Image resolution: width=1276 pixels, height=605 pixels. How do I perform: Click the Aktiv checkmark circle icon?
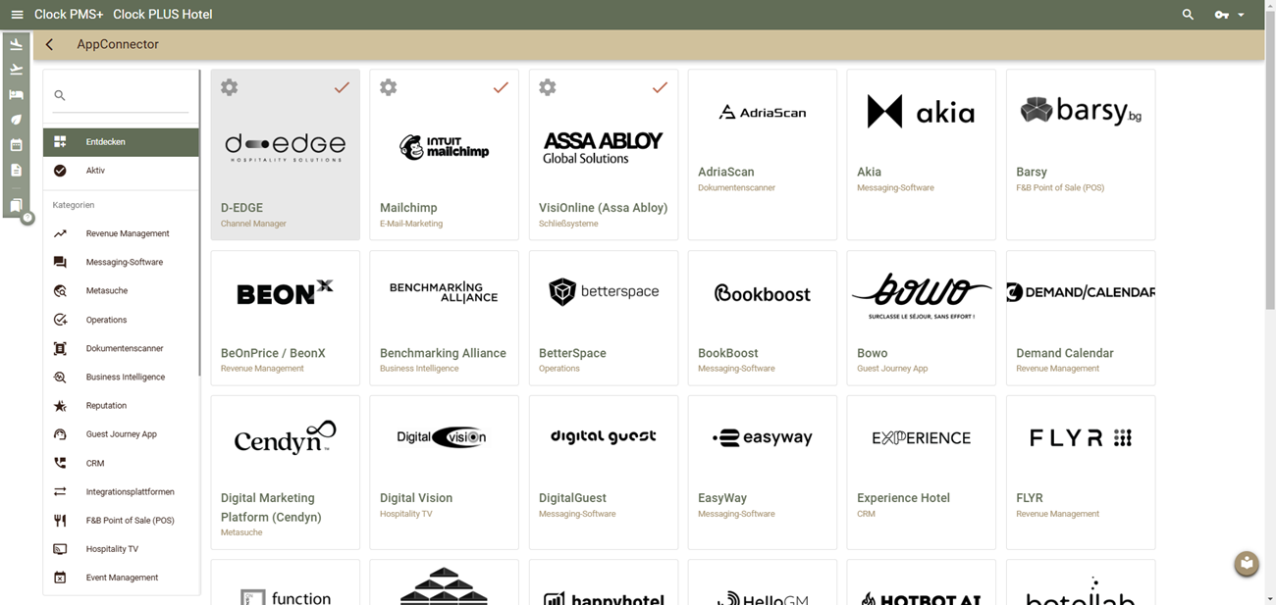(60, 171)
